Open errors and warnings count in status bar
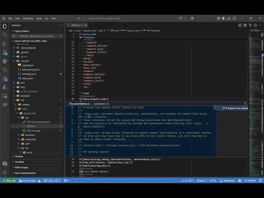 click(52, 180)
